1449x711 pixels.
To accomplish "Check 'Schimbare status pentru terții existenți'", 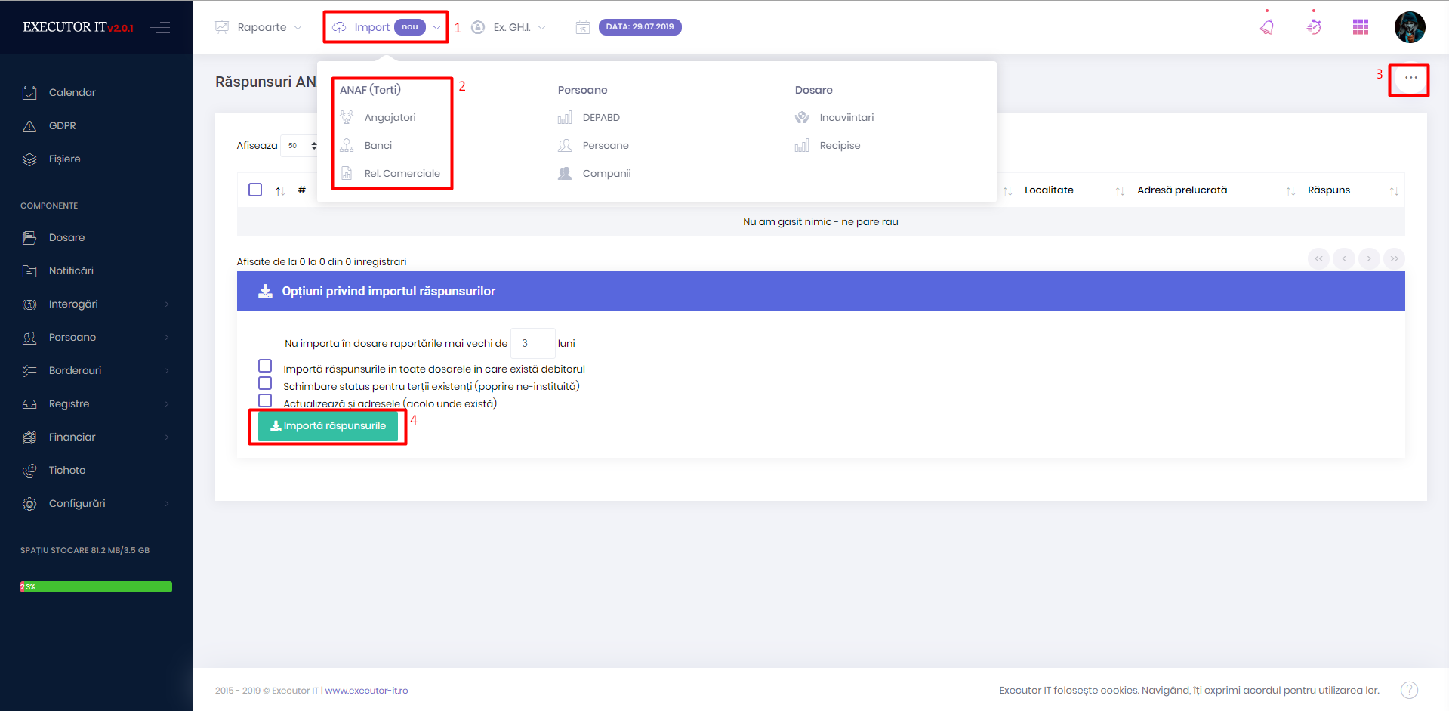I will click(x=265, y=383).
